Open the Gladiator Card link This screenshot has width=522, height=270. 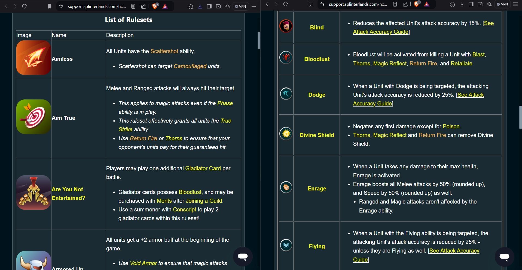pyautogui.click(x=203, y=168)
